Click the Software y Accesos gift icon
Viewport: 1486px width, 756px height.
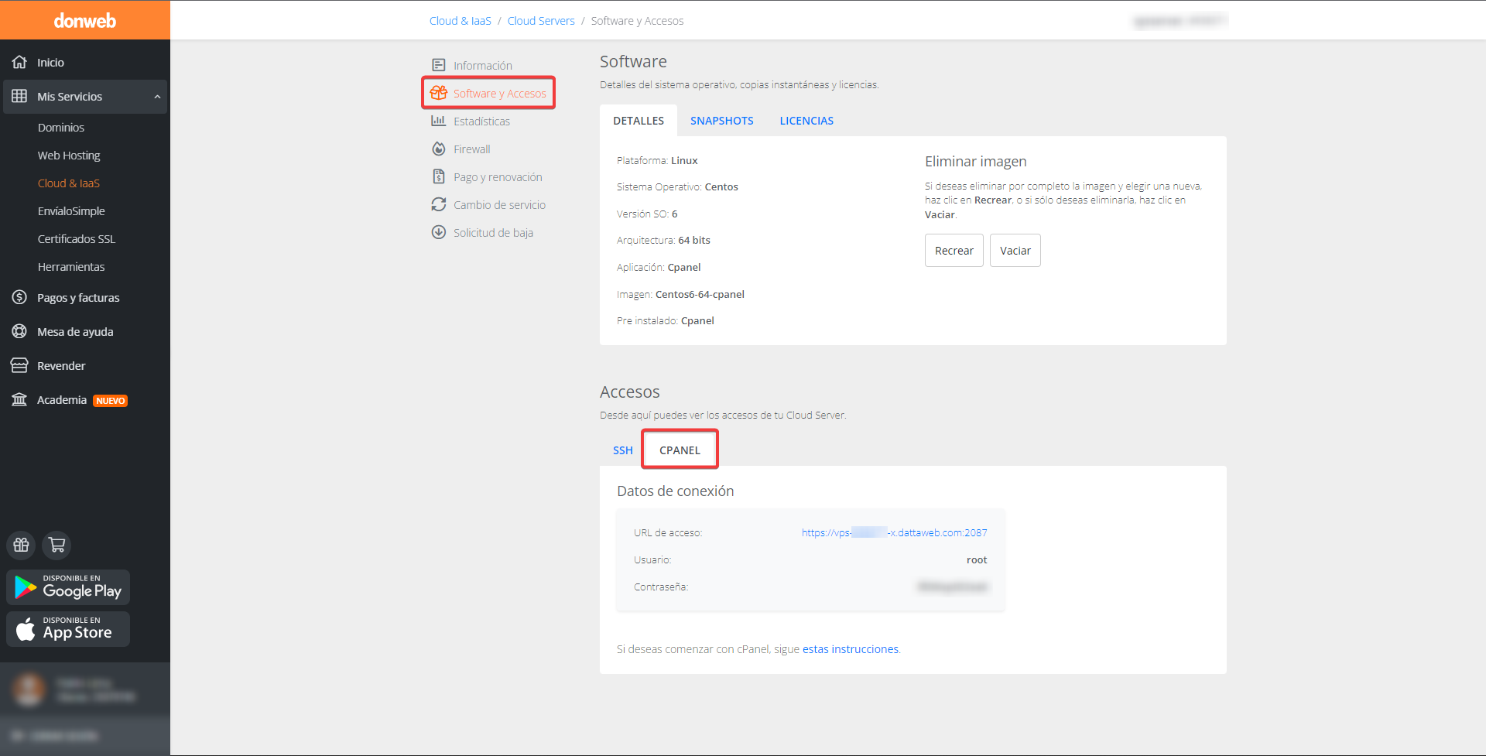click(x=439, y=93)
